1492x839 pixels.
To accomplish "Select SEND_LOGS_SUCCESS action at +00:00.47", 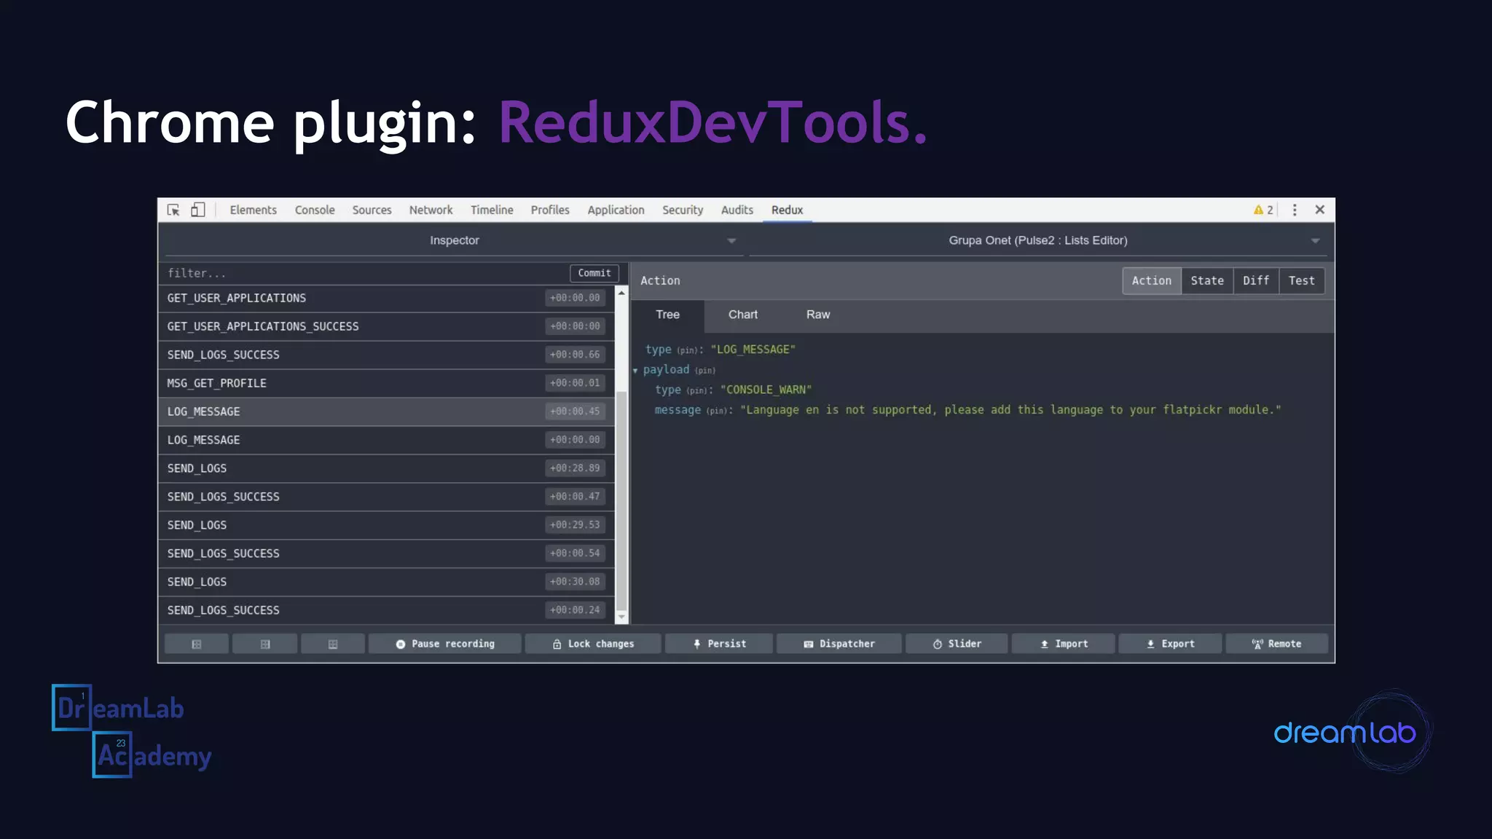I will click(386, 497).
